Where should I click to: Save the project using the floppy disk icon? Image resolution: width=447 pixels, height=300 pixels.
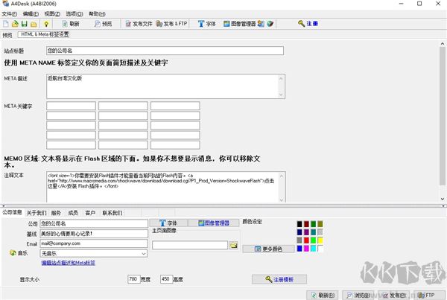(x=25, y=24)
